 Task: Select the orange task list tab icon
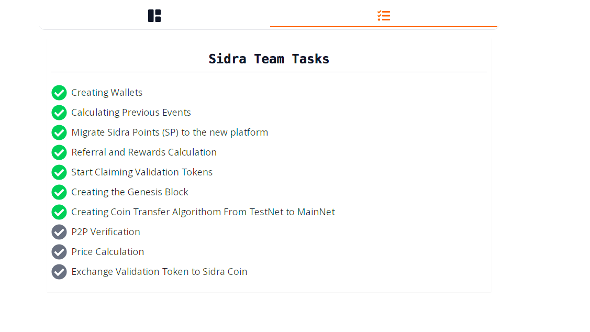point(383,16)
